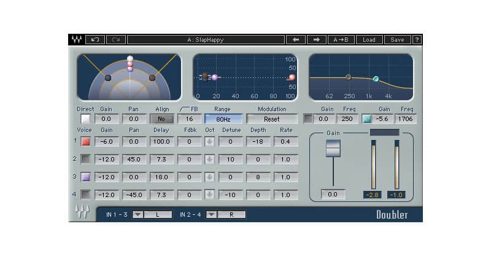This screenshot has height=256, width=491.
Task: Click Voice 1 Gain -6.0 field
Action: [x=106, y=142]
